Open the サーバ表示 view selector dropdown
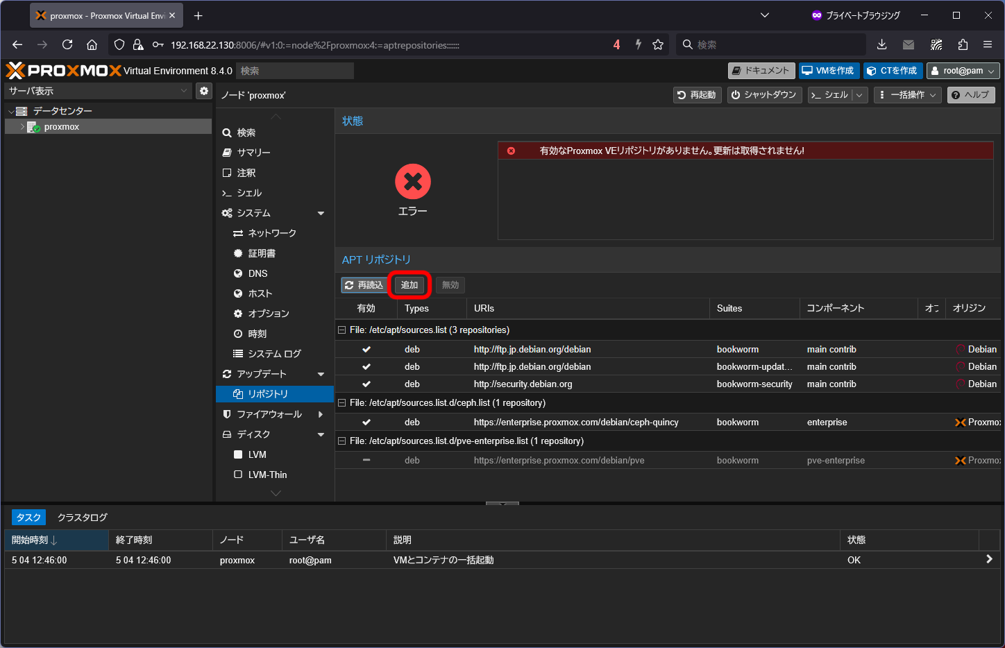1005x648 pixels. [x=98, y=91]
